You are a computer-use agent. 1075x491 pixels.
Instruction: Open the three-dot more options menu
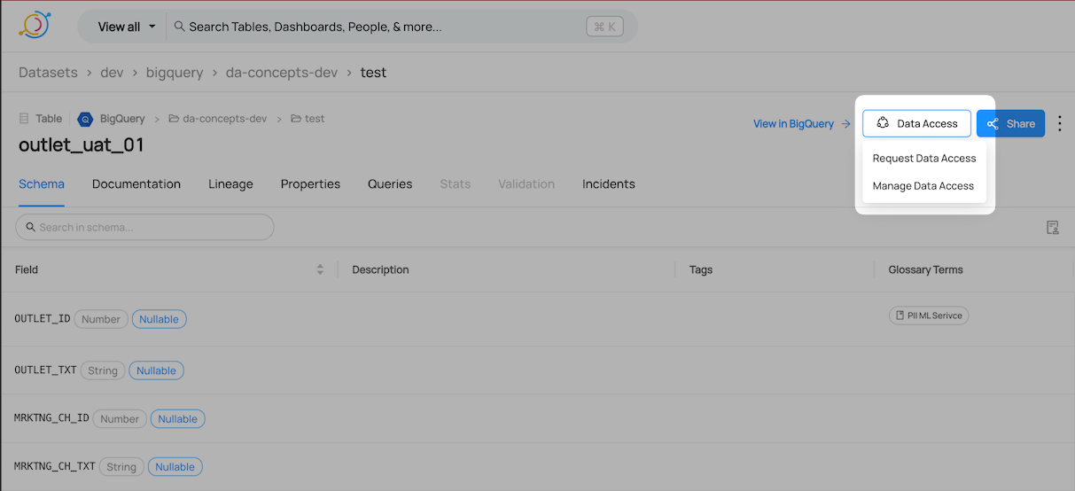(x=1060, y=123)
